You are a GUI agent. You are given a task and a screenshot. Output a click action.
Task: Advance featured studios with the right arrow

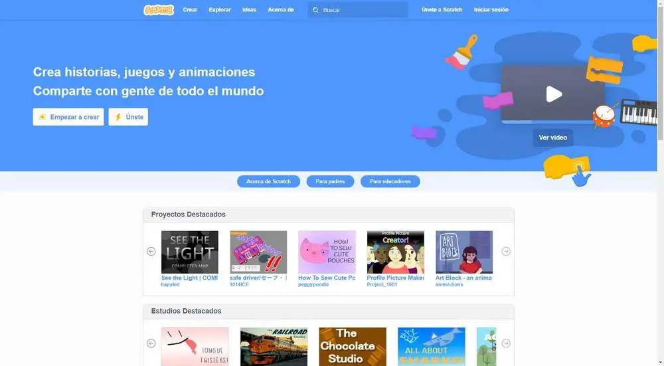coord(506,343)
